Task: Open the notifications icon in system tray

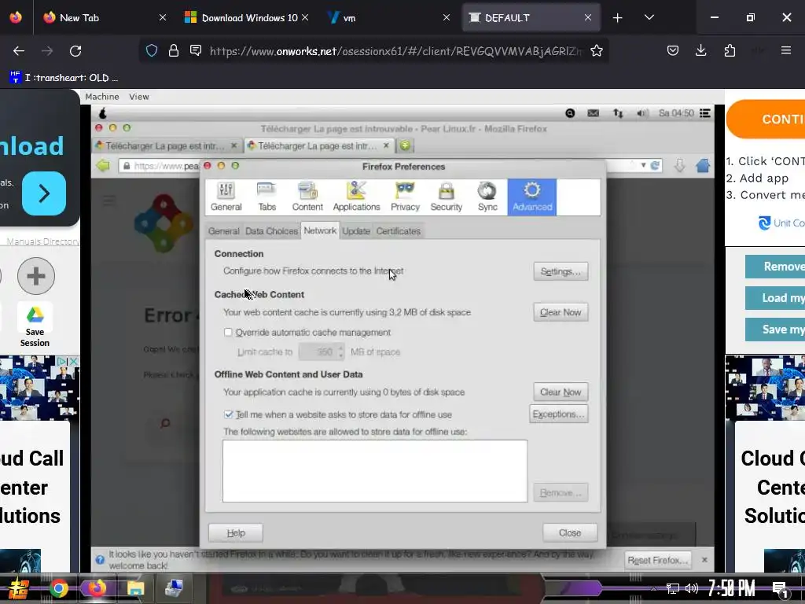Action: 780,589
